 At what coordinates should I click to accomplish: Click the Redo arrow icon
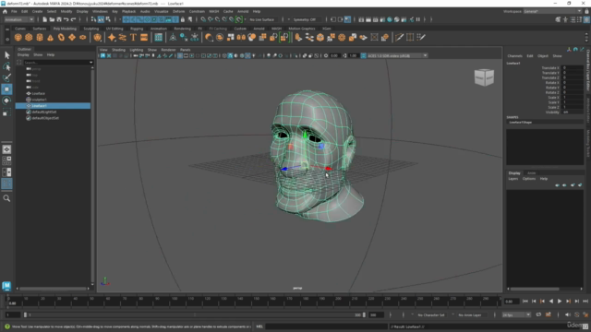(74, 19)
